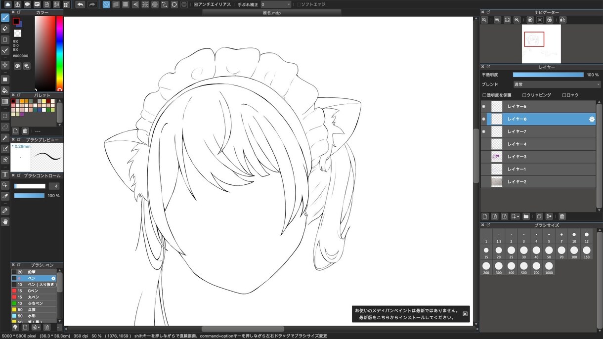Screen dimensions: 603x339
Task: Add new color to palette with page icon
Action: click(x=15, y=131)
